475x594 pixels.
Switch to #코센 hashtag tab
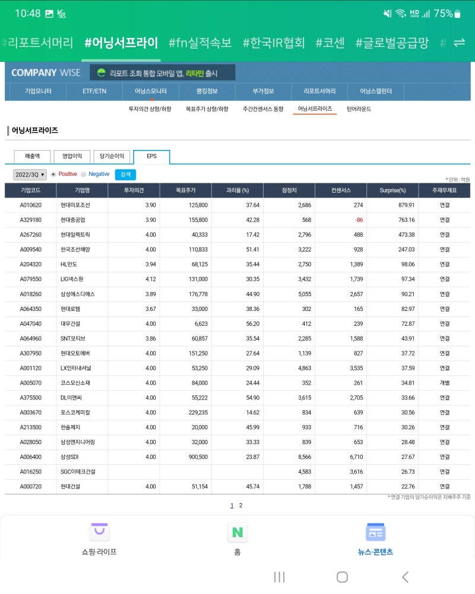tap(330, 43)
